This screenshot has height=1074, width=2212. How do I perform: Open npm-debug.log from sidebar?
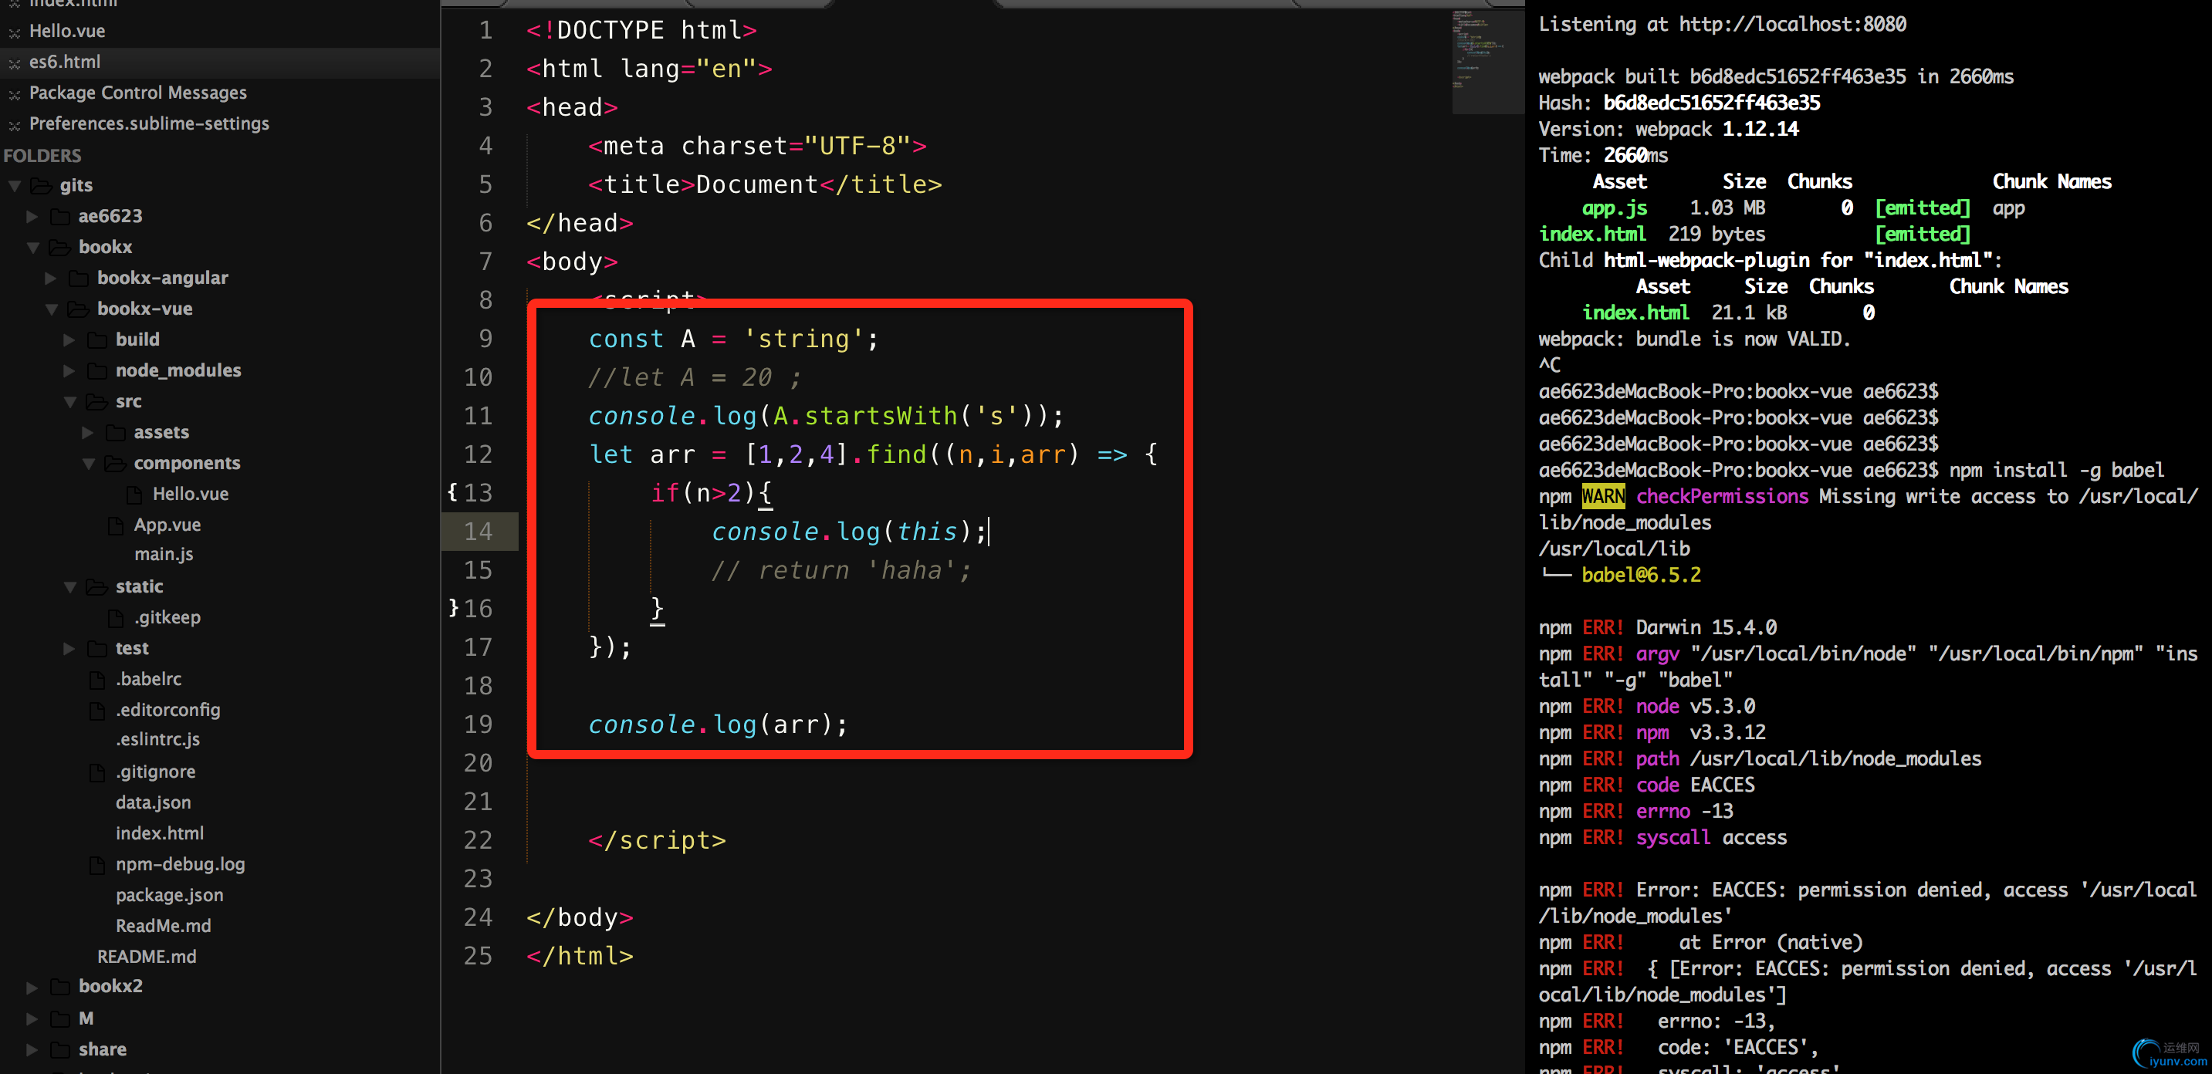click(x=181, y=863)
